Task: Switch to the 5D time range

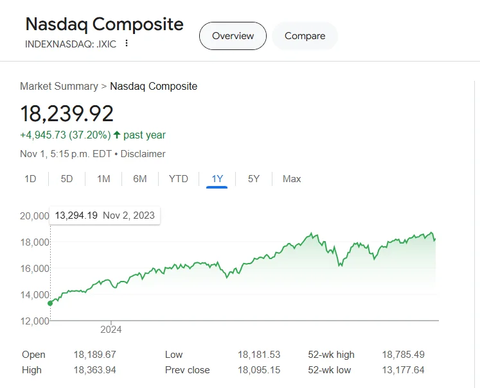Action: click(67, 179)
